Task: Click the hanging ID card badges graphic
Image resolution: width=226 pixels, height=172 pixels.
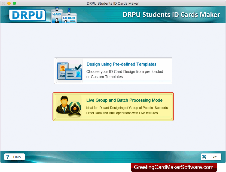Action: [64, 15]
